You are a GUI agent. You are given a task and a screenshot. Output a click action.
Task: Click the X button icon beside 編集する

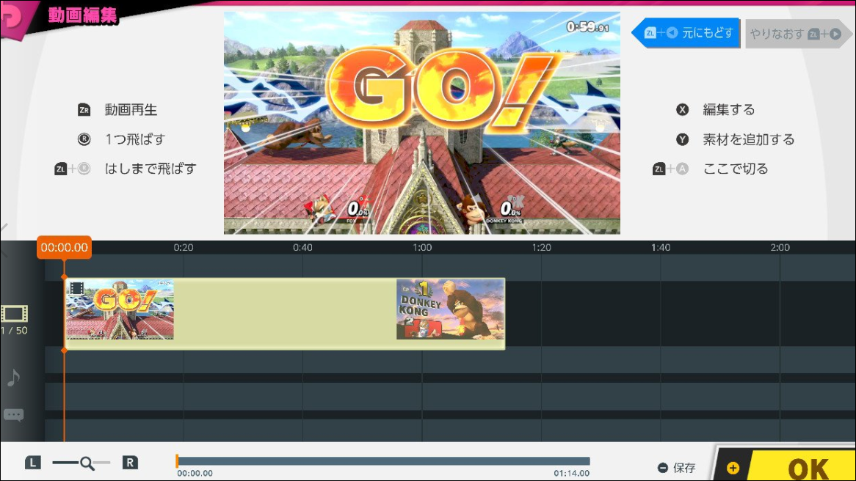[683, 109]
